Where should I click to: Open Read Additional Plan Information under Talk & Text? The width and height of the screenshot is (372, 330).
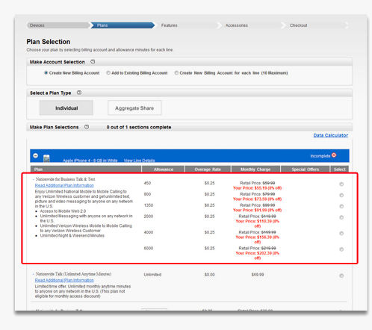(64, 185)
